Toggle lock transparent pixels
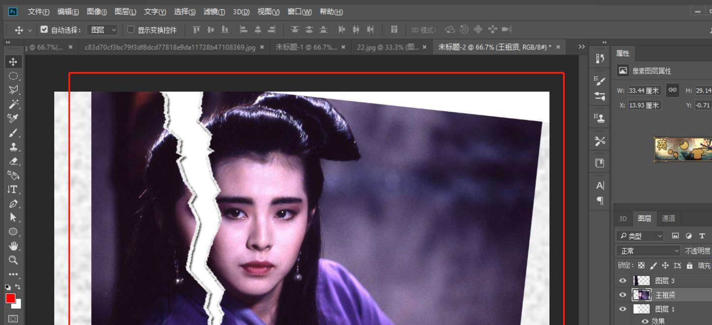The height and width of the screenshot is (325, 712). [641, 265]
